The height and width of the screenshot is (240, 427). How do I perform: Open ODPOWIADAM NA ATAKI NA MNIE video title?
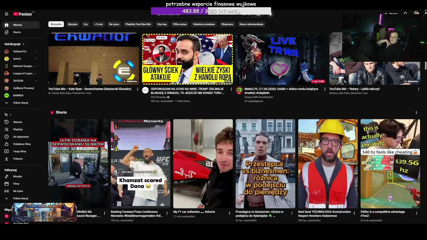187,91
